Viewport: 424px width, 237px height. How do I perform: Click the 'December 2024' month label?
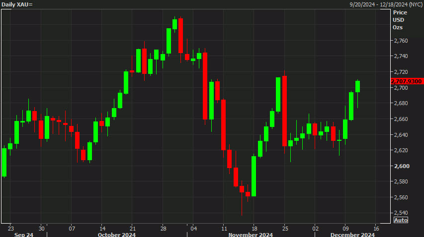352,235
